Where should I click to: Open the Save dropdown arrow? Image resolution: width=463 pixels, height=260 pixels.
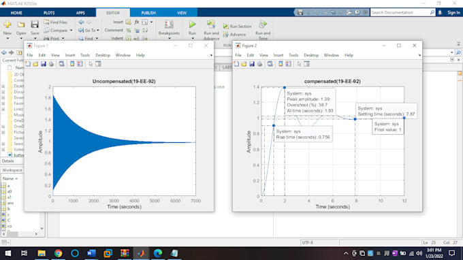35,38
